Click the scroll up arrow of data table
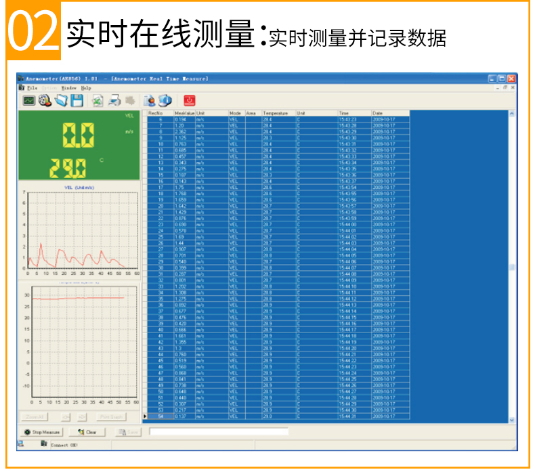The width and height of the screenshot is (535, 474). tap(511, 113)
